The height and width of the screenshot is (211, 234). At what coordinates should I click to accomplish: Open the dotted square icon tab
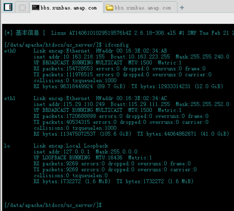[22, 7]
